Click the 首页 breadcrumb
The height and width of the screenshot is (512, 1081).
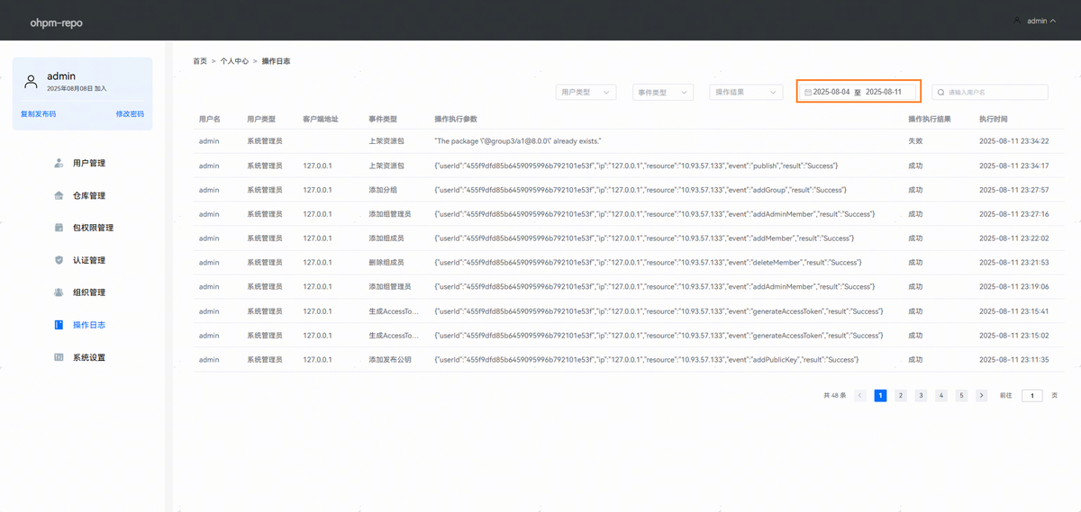tap(200, 61)
